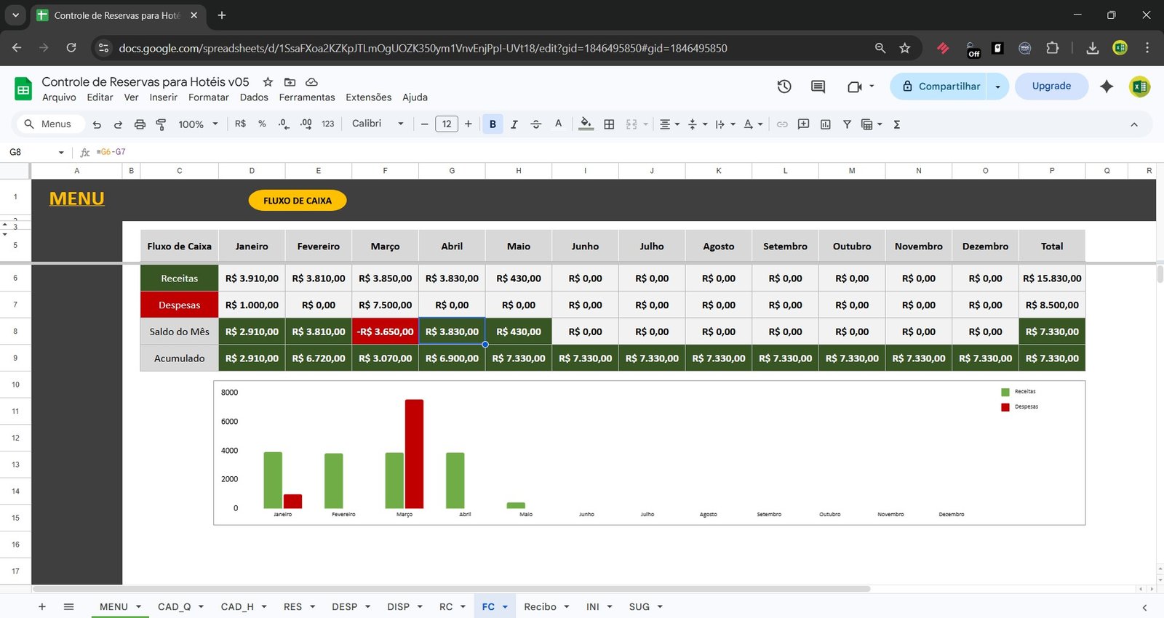Image resolution: width=1164 pixels, height=618 pixels.
Task: Open the functions sigma icon
Action: [896, 124]
